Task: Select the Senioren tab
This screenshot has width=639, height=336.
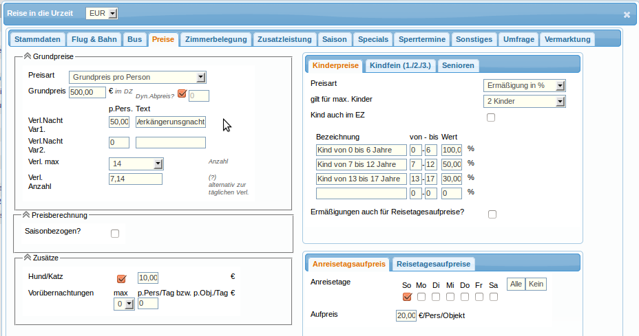Action: click(x=458, y=65)
